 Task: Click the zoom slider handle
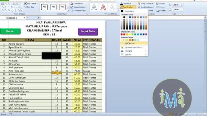click(196, 114)
